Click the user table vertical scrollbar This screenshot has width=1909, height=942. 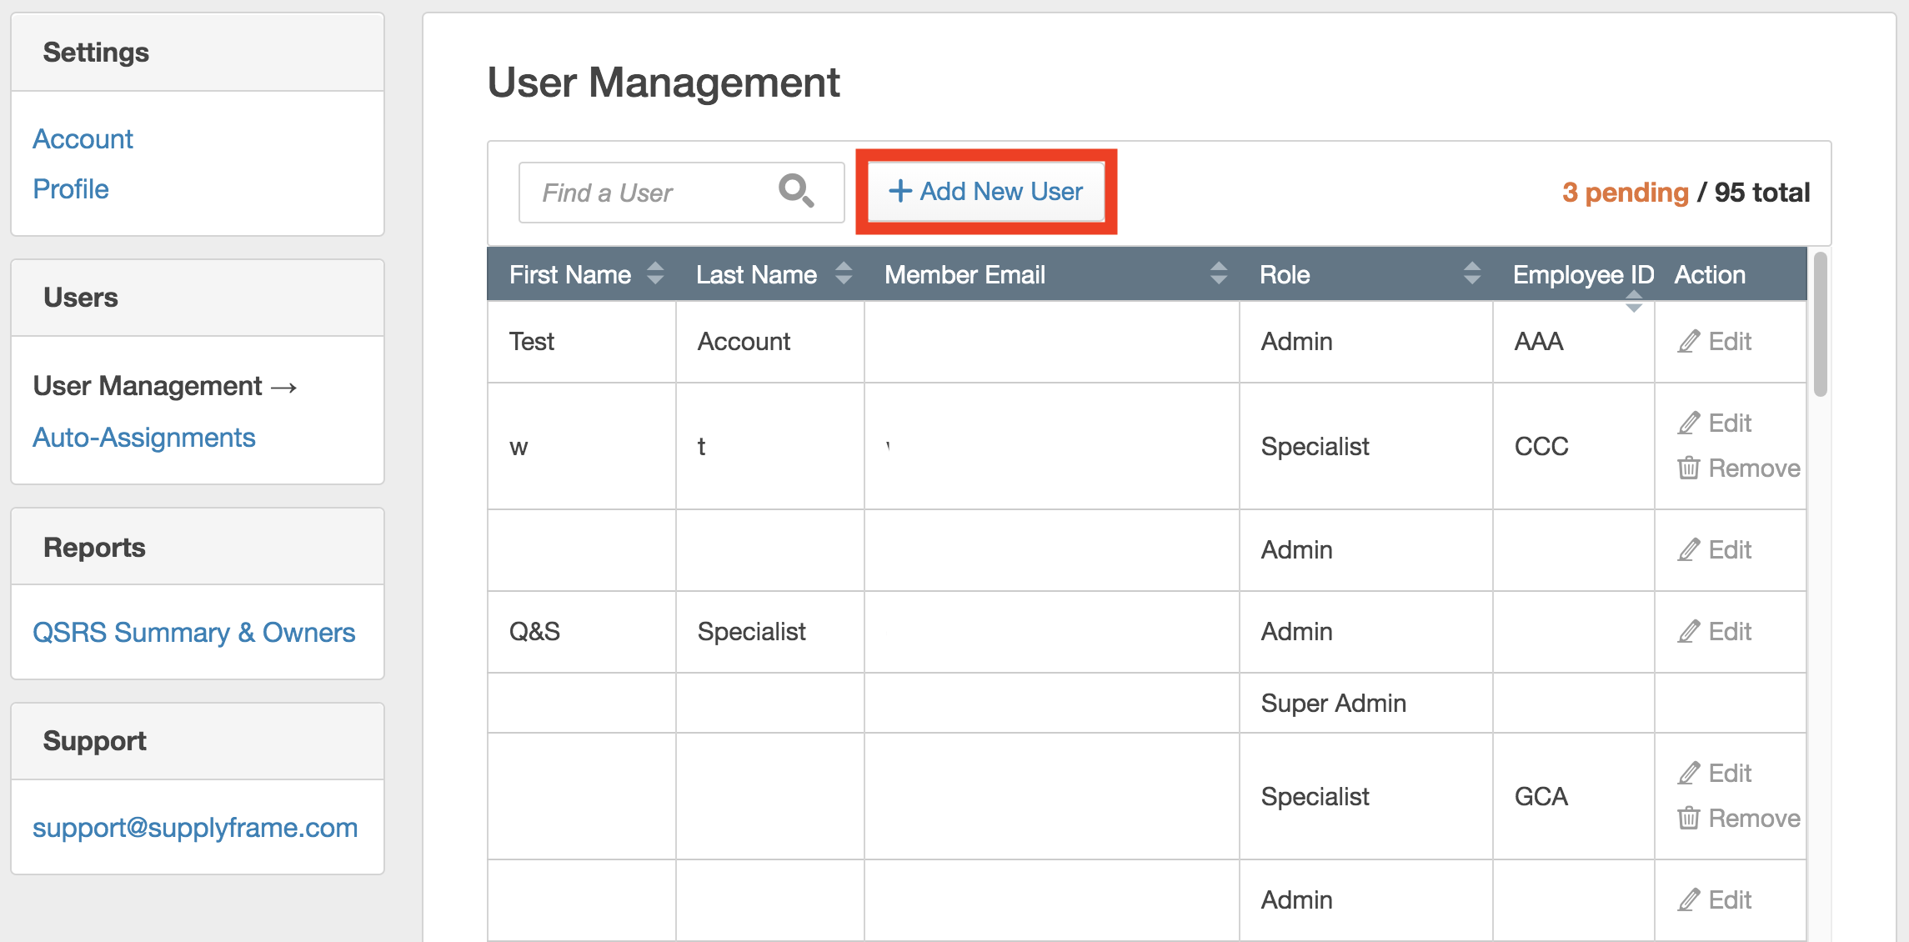click(1820, 325)
